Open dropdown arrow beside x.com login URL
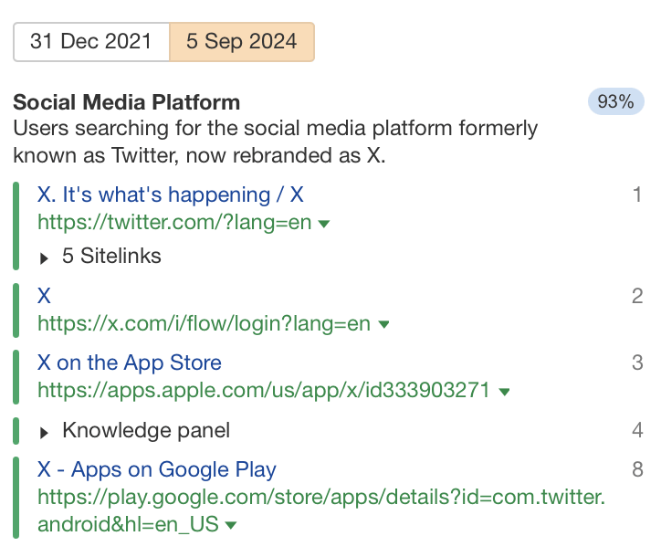The width and height of the screenshot is (661, 557). [x=384, y=324]
